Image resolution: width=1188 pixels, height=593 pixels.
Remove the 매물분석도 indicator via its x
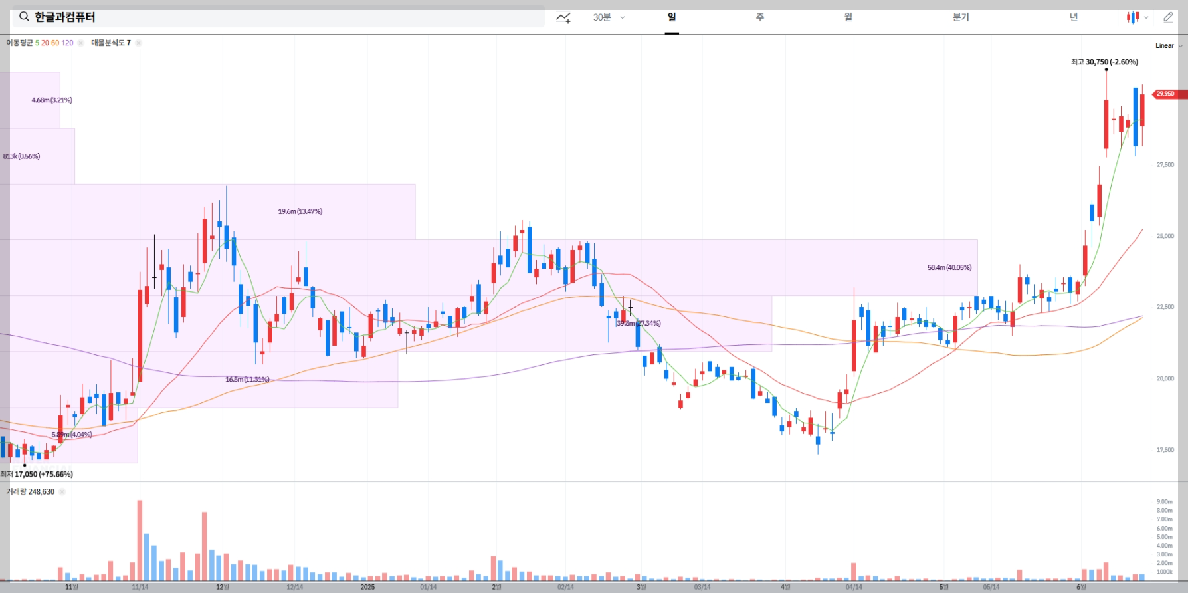[x=138, y=43]
